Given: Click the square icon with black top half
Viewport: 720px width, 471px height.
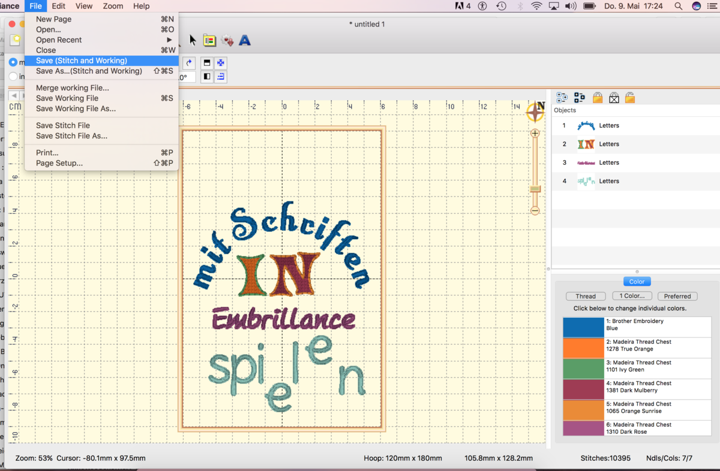Looking at the screenshot, I should click(207, 63).
